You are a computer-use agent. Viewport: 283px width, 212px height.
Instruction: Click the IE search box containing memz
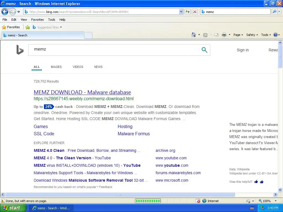click(x=235, y=12)
